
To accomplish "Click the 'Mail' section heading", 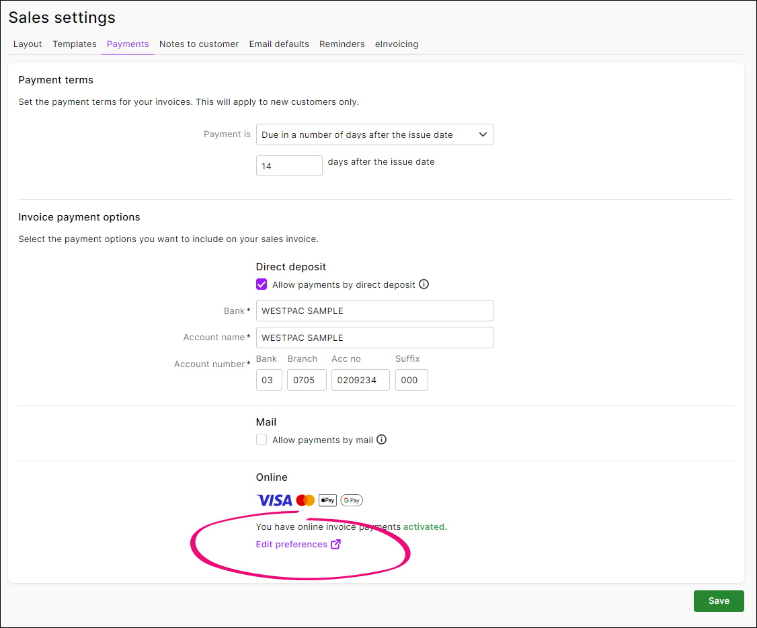I will pyautogui.click(x=266, y=422).
